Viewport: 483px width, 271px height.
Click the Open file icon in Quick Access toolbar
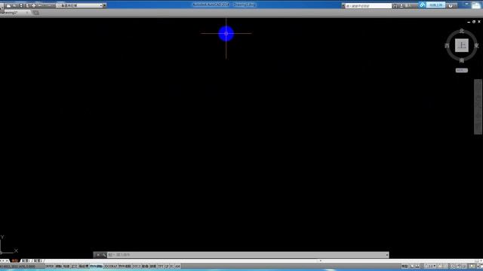point(15,5)
